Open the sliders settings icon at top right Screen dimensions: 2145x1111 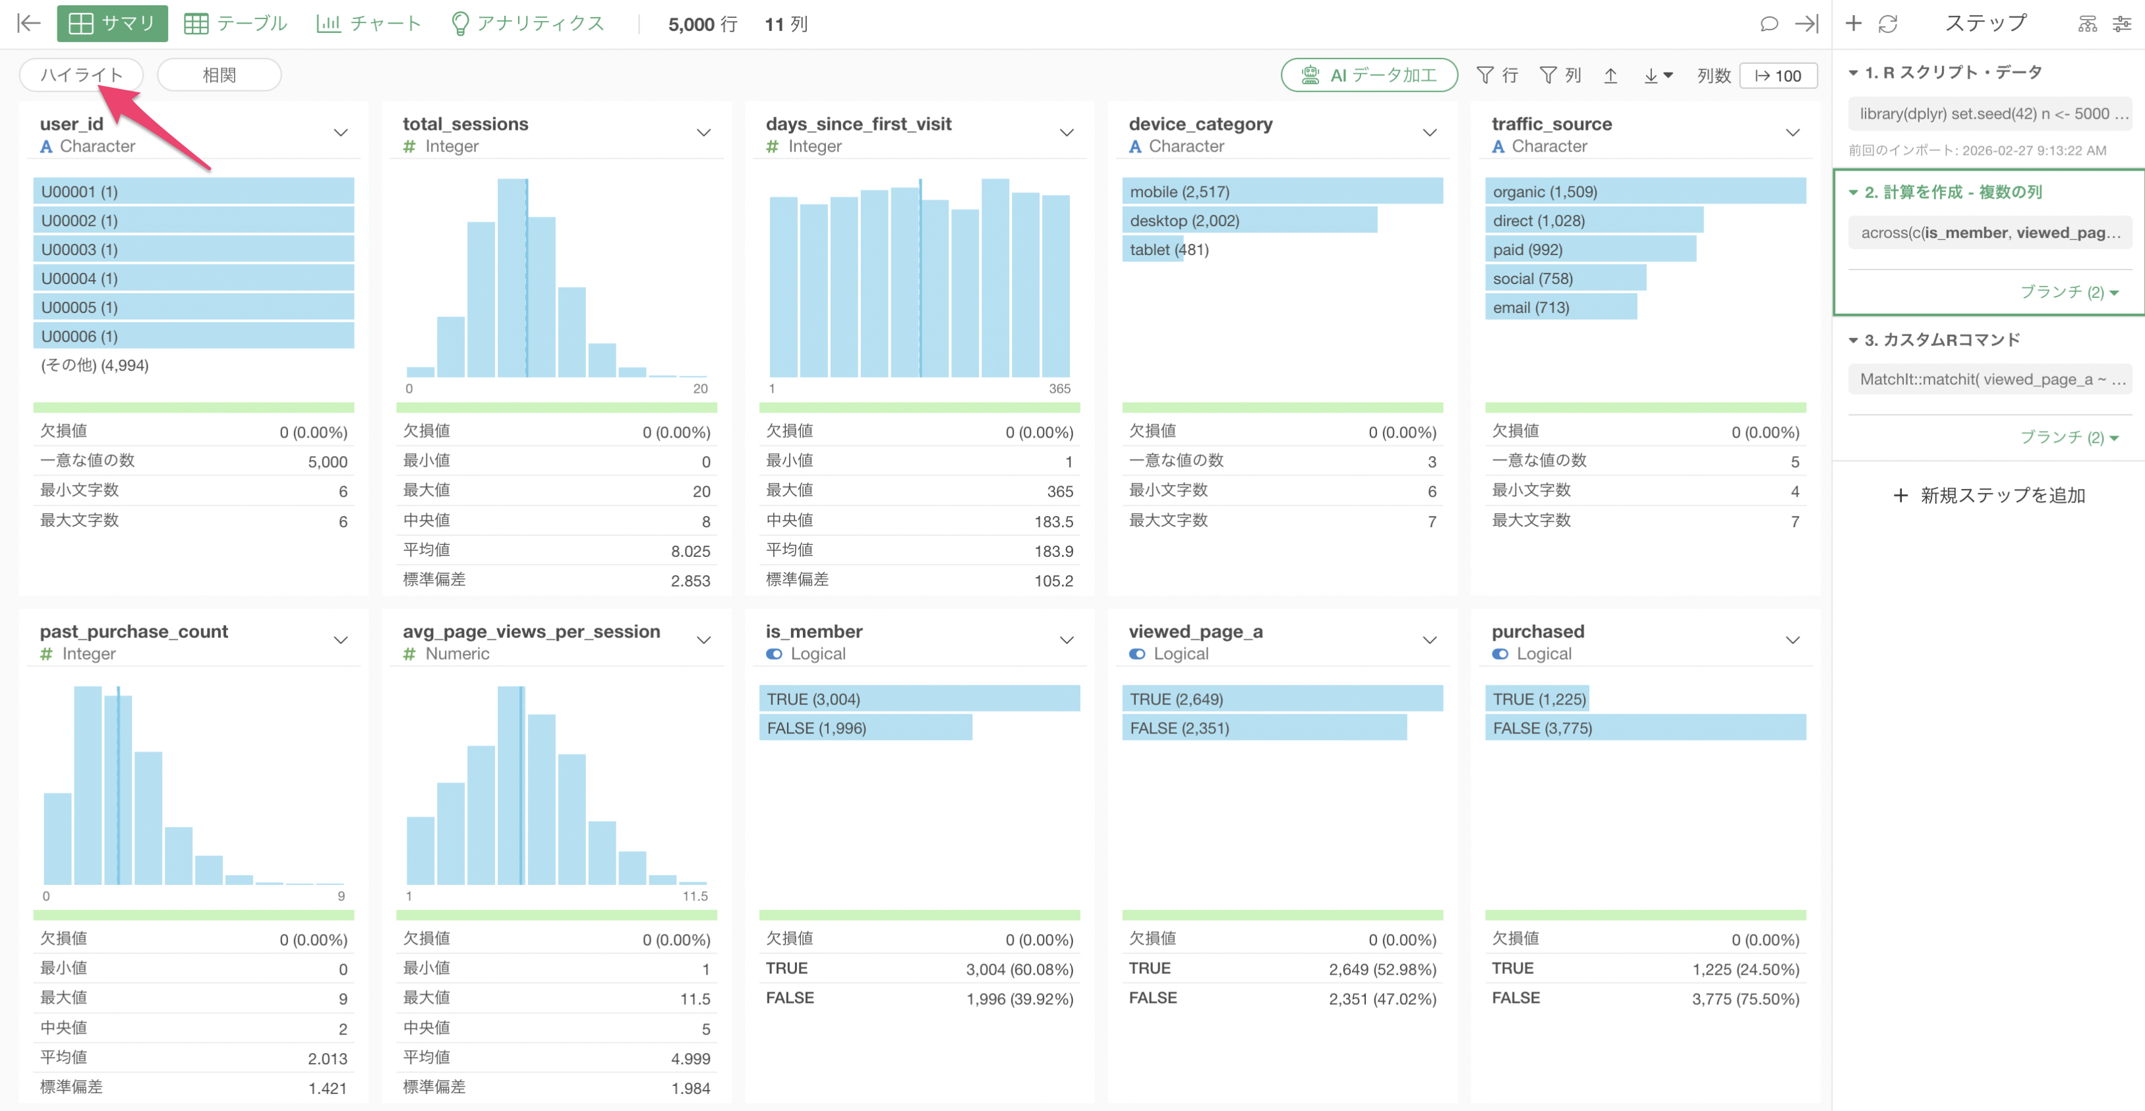(x=2121, y=23)
